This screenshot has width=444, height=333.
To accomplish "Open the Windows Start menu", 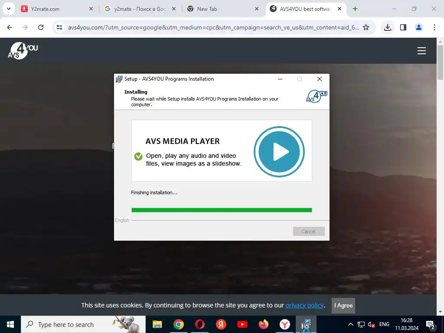I will click(x=10, y=324).
